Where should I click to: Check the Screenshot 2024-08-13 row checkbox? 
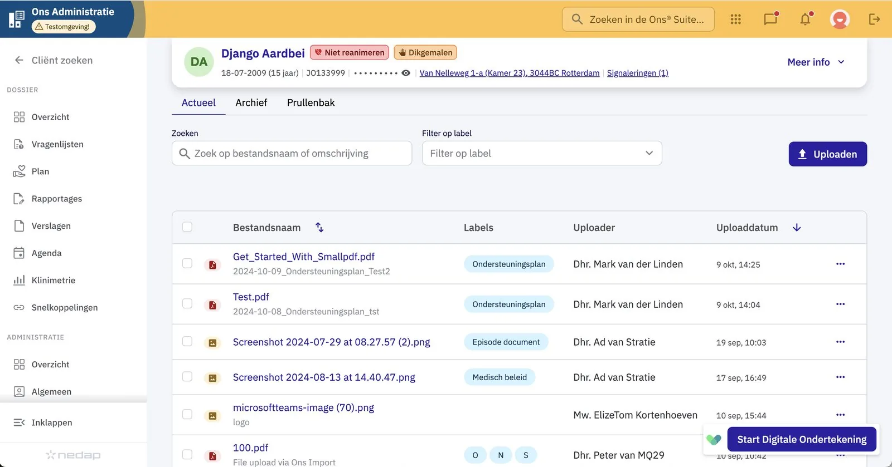tap(187, 377)
